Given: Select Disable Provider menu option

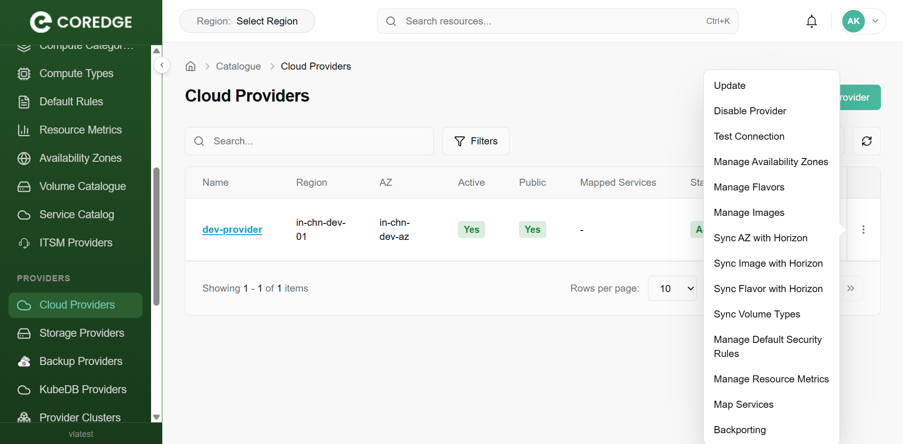Looking at the screenshot, I should tap(750, 111).
